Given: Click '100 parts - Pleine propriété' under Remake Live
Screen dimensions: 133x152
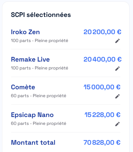Looking at the screenshot, I should (x=39, y=68).
